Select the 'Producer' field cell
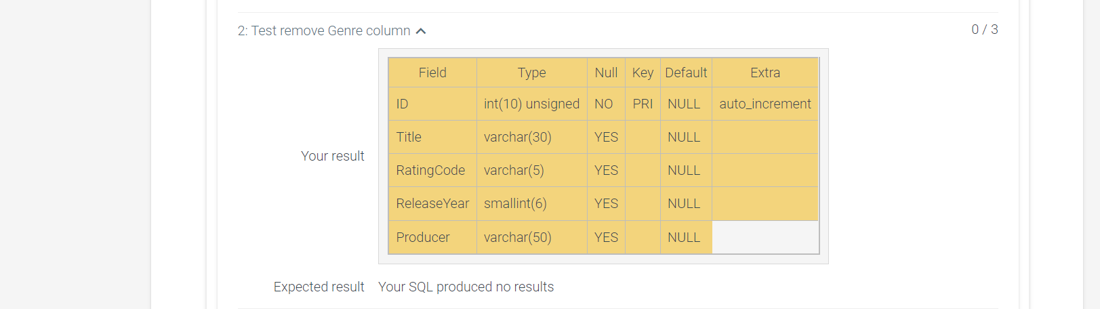The image size is (1100, 309). click(432, 237)
